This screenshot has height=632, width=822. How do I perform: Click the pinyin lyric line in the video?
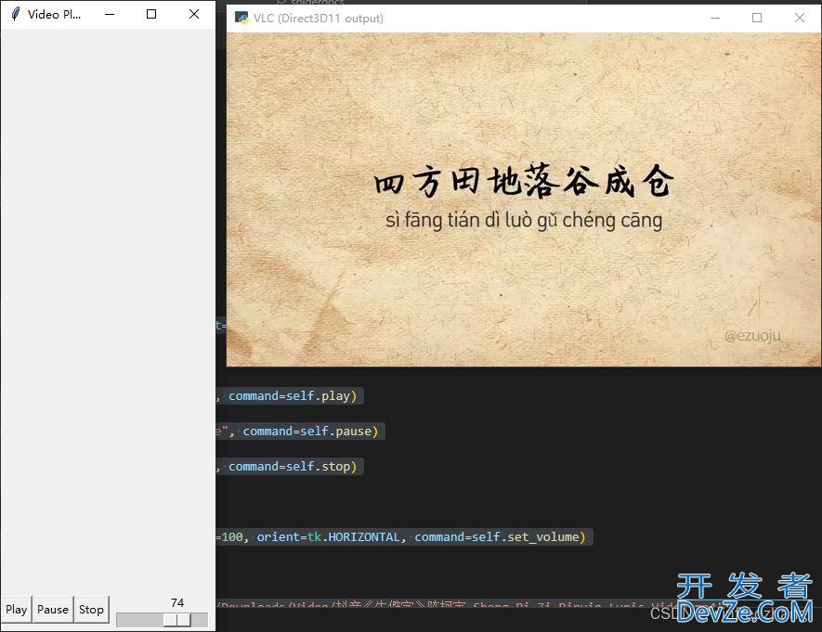[x=524, y=221]
